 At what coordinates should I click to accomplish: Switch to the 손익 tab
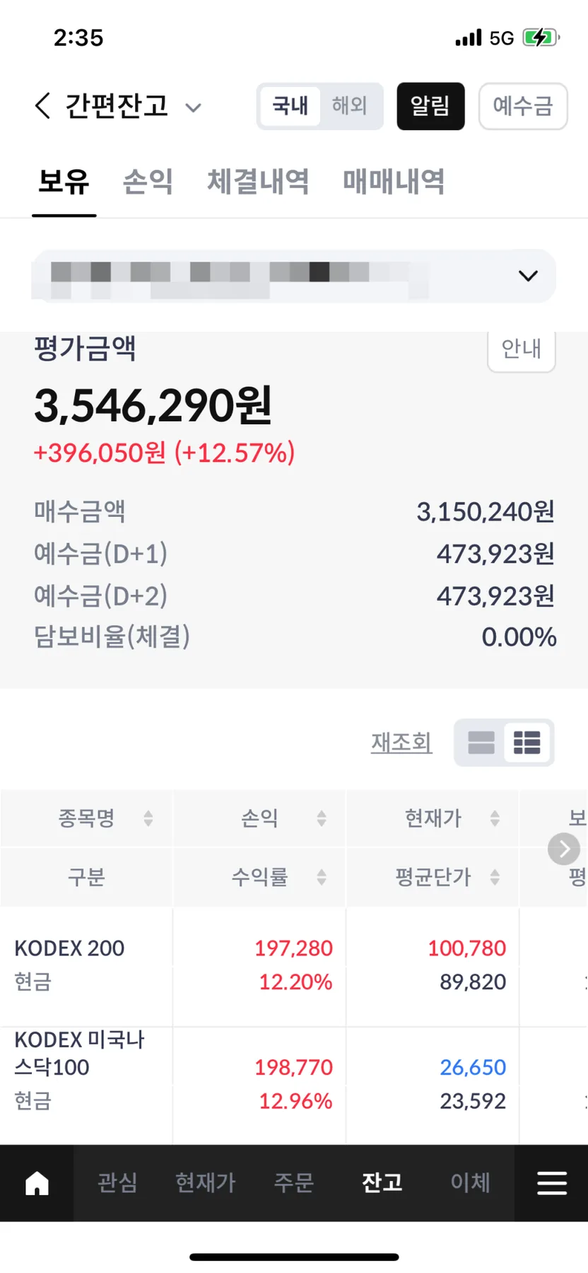point(148,182)
